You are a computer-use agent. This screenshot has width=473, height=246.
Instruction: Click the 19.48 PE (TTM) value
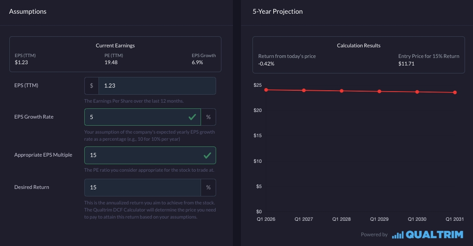(x=111, y=62)
